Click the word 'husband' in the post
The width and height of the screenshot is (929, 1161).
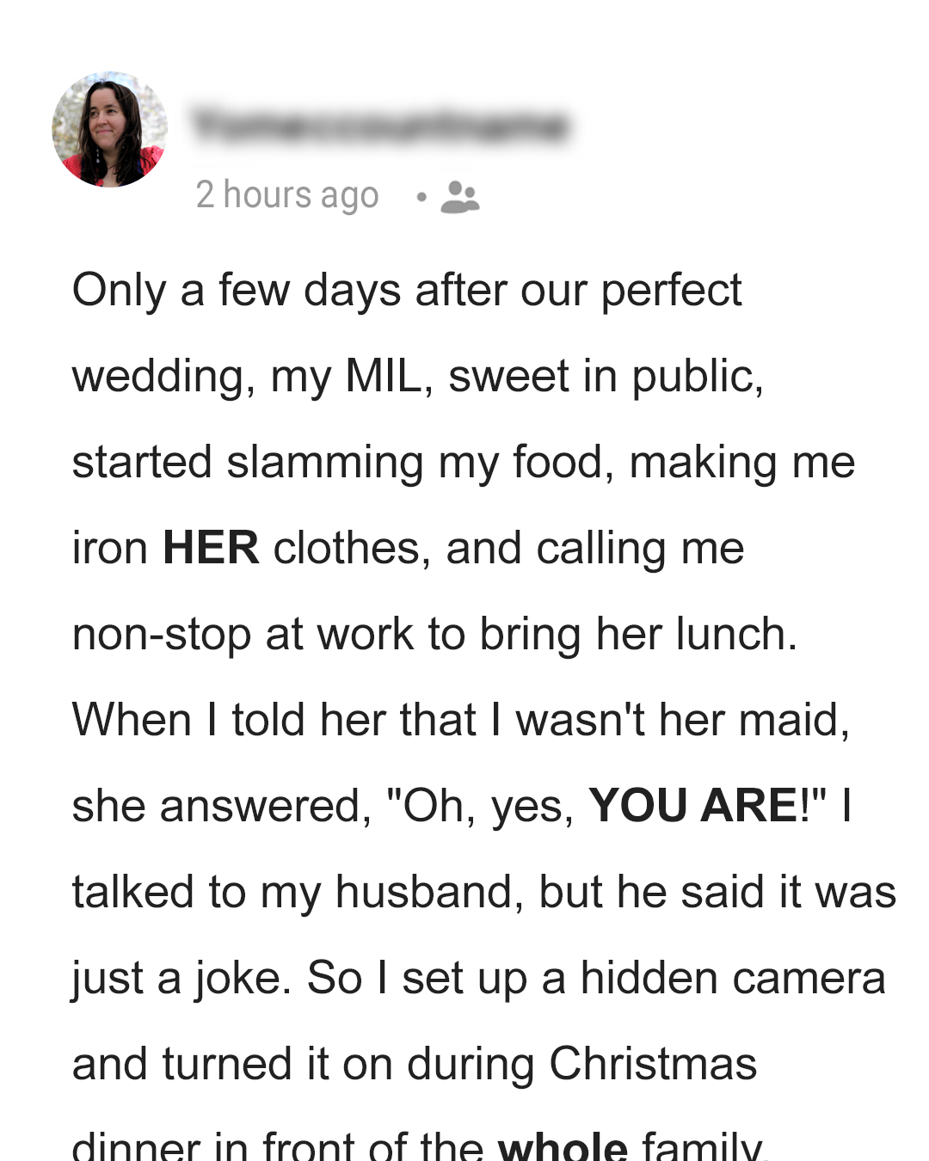[x=428, y=893]
